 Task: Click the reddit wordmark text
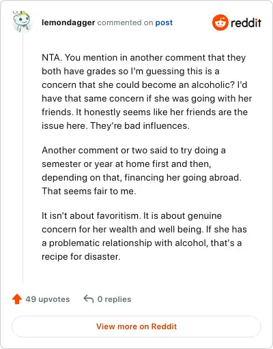pos(246,23)
